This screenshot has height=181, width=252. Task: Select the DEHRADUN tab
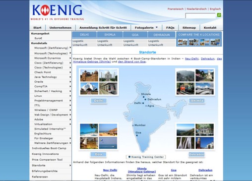162,35
